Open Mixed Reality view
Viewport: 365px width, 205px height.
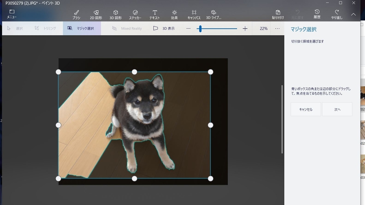pyautogui.click(x=127, y=28)
